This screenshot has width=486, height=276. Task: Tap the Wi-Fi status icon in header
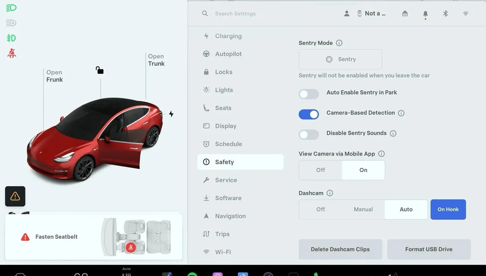(x=465, y=13)
